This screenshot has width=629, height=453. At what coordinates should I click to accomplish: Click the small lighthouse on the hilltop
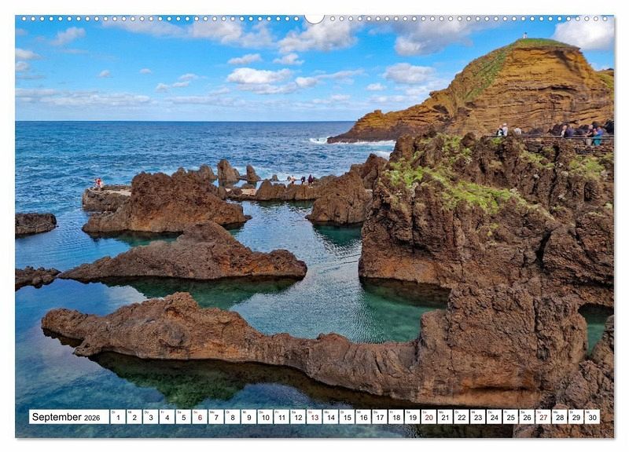[524, 35]
